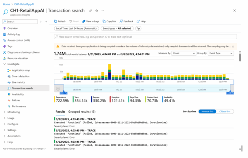This screenshot has width=248, height=158.
Task: Toggle Availability legend filter
Action: [169, 100]
